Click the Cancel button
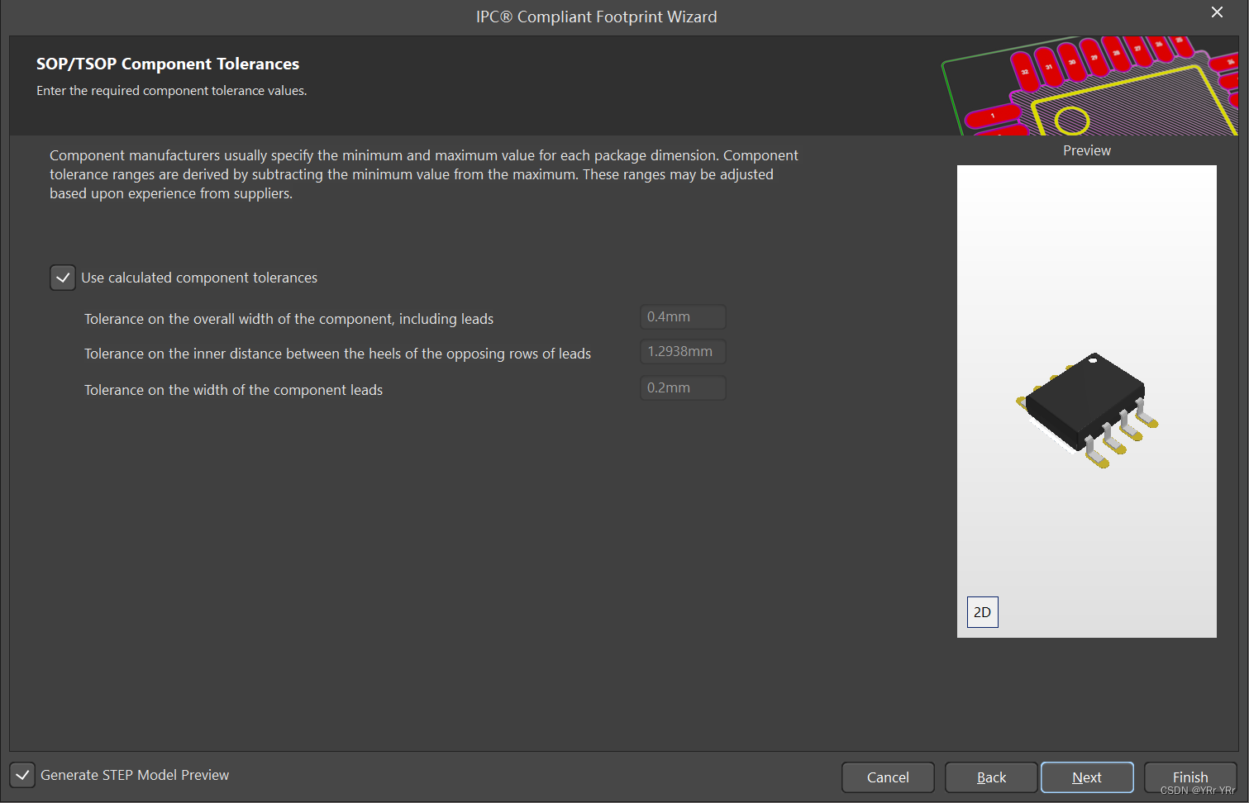1249x803 pixels. click(888, 777)
